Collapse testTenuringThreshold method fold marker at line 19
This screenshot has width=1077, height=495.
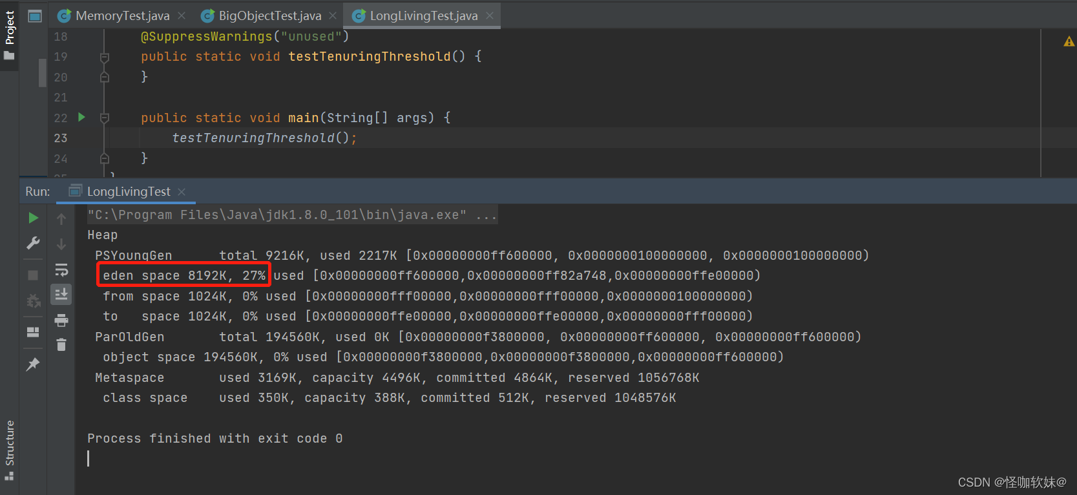tap(105, 58)
